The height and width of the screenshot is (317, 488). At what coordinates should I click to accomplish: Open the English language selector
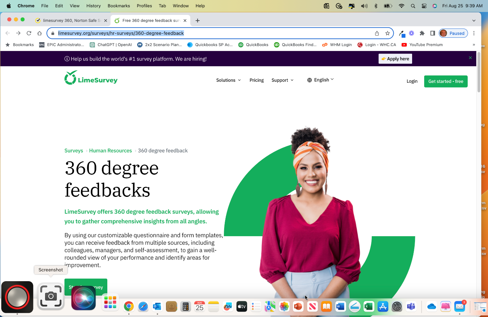[320, 80]
